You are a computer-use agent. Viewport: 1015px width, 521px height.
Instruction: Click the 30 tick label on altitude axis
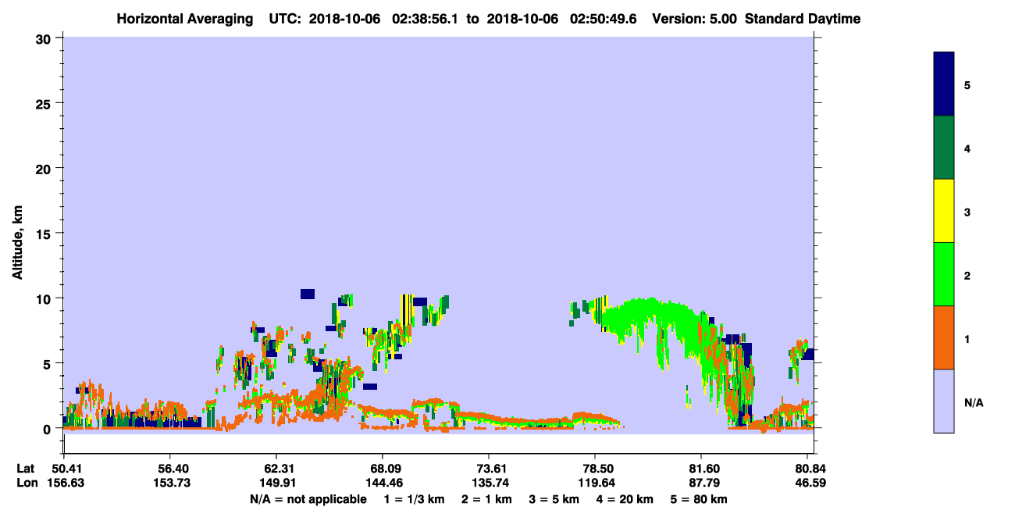click(x=45, y=38)
